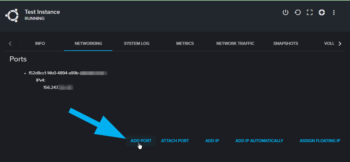This screenshot has height=162, width=350.
Task: Click the Ports section heading
Action: (18, 59)
